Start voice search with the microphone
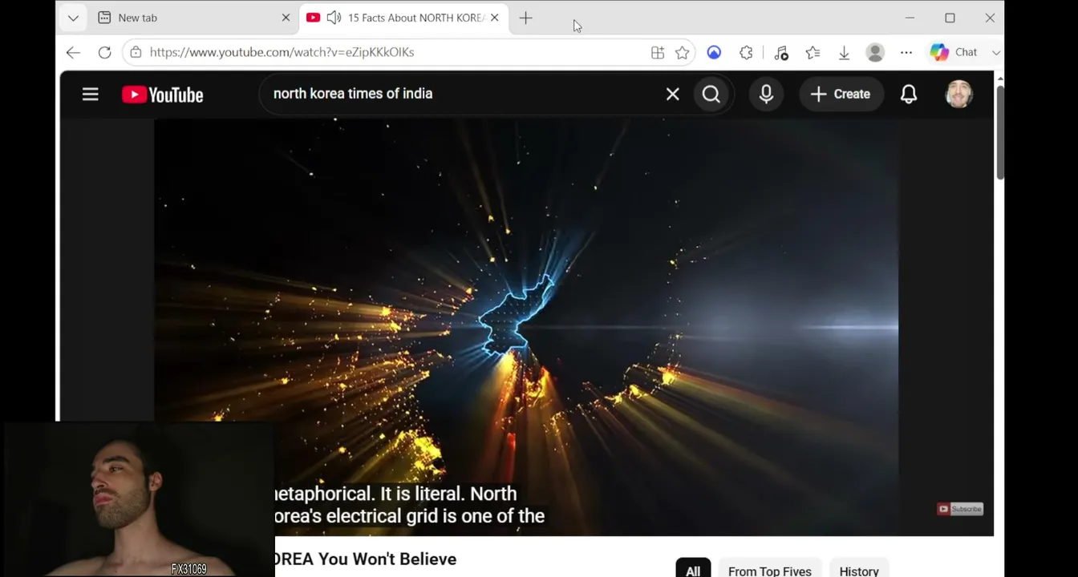1078x577 pixels. point(766,95)
